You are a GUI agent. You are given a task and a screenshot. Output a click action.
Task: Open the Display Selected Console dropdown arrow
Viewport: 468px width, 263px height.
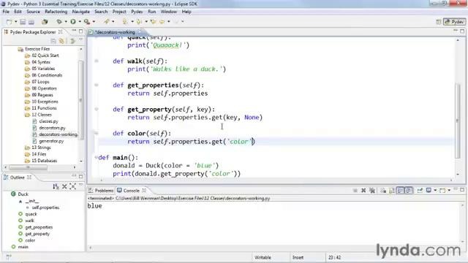(435, 190)
